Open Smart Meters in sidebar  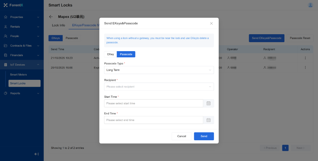18,74
